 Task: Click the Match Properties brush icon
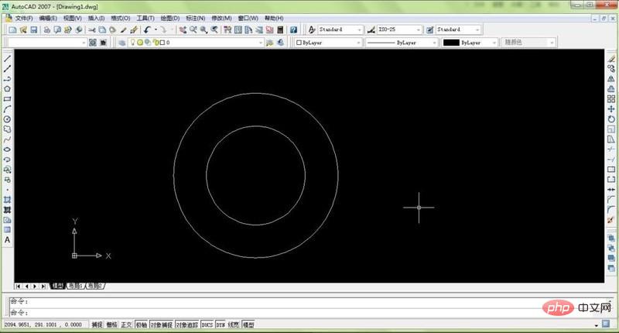click(134, 29)
